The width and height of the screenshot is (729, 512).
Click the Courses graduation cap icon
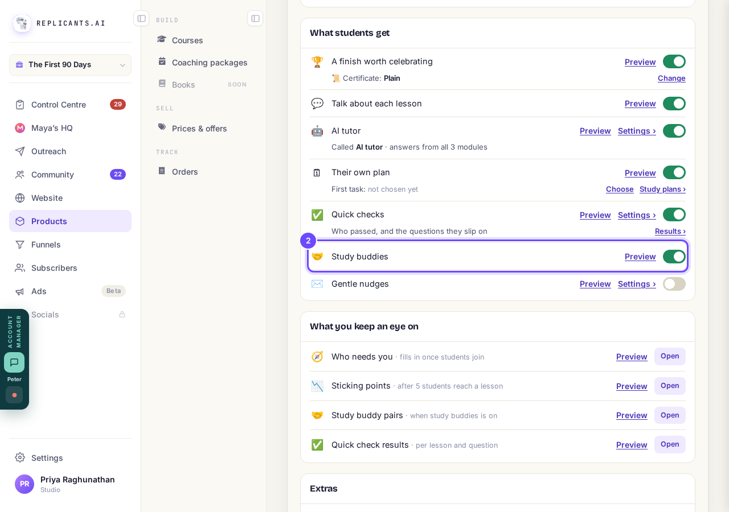162,39
